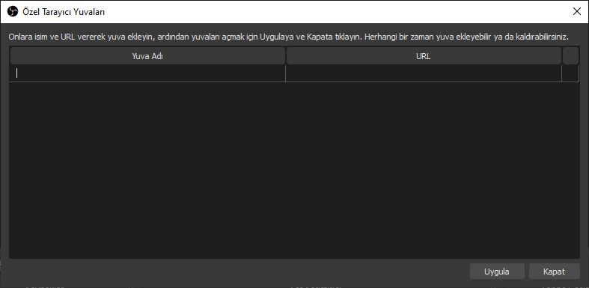Click the OBS logo in title bar

click(13, 12)
